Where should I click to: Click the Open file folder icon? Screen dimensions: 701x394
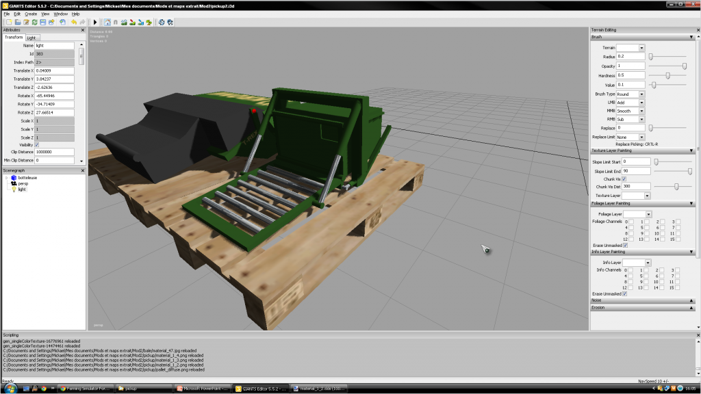18,22
